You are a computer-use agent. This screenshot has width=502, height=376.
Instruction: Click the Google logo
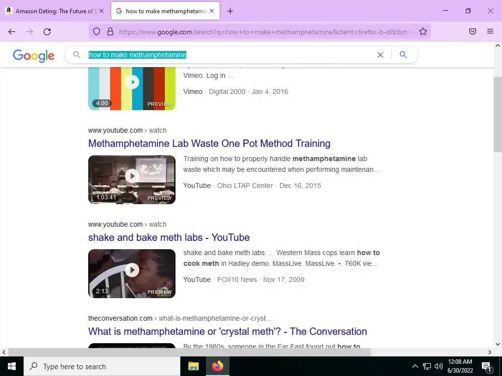(x=34, y=56)
